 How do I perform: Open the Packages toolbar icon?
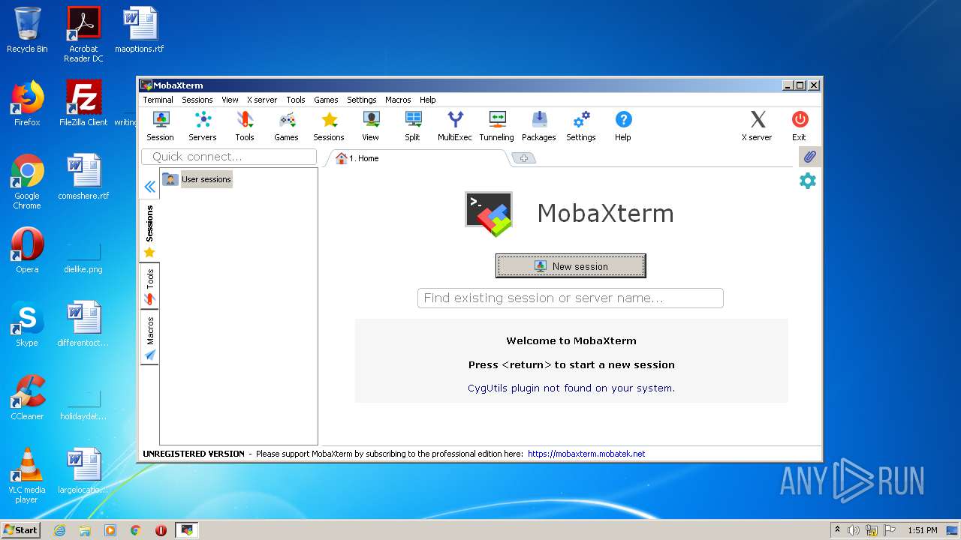539,126
